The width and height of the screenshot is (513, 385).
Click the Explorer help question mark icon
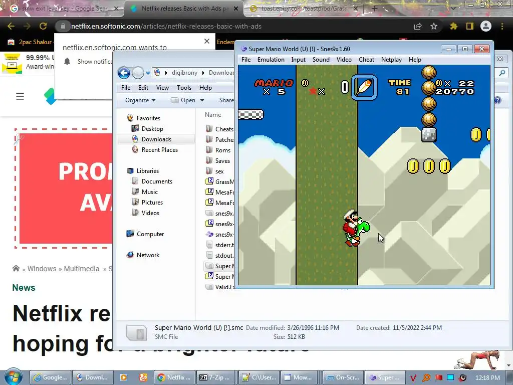[497, 100]
